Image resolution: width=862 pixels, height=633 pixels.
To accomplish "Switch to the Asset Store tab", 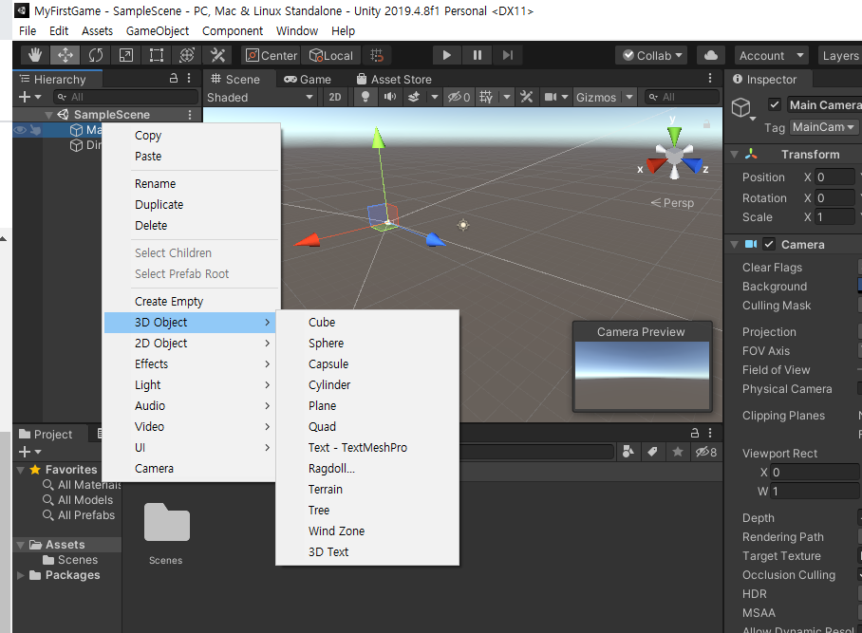I will coord(394,79).
